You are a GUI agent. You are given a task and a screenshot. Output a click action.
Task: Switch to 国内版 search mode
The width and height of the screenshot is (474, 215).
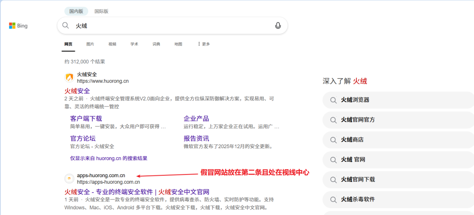coord(76,11)
